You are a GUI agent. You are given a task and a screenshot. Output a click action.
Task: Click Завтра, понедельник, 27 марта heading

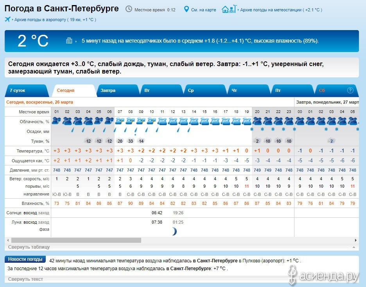coord(328,102)
